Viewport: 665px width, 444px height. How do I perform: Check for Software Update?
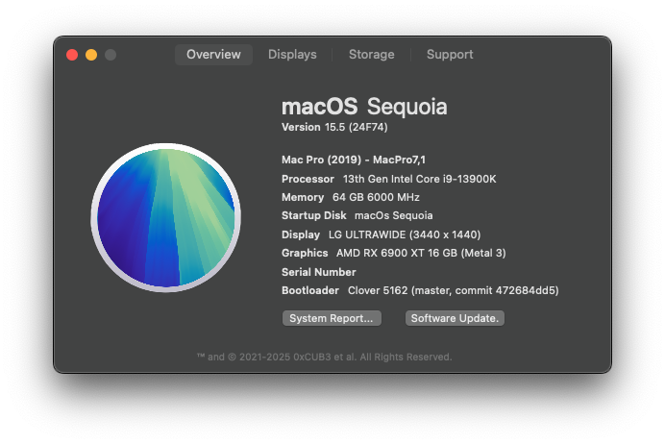tap(455, 318)
